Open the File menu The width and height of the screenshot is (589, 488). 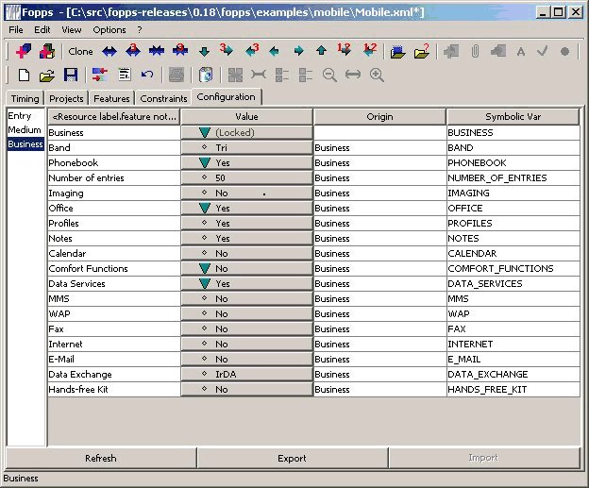point(16,29)
